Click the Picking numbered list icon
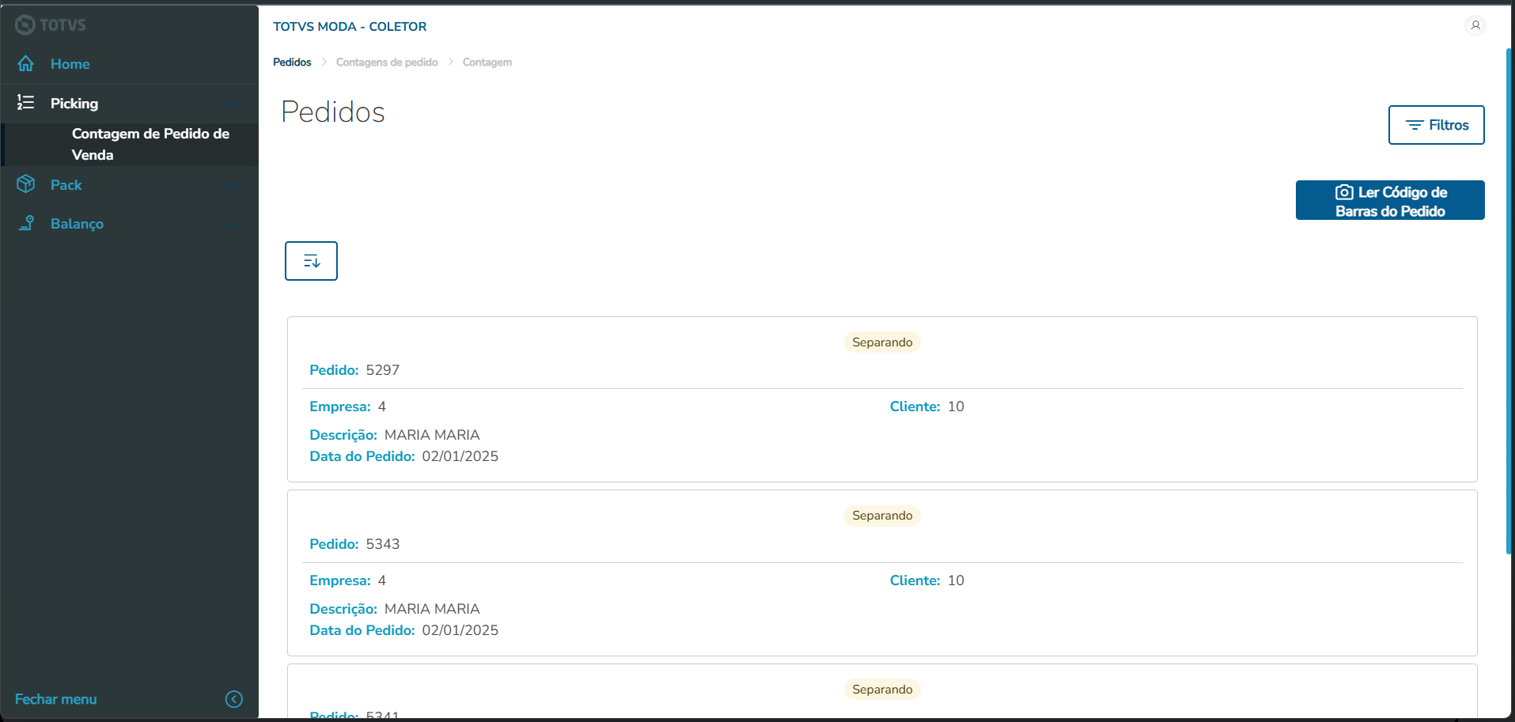This screenshot has width=1515, height=722. (26, 103)
